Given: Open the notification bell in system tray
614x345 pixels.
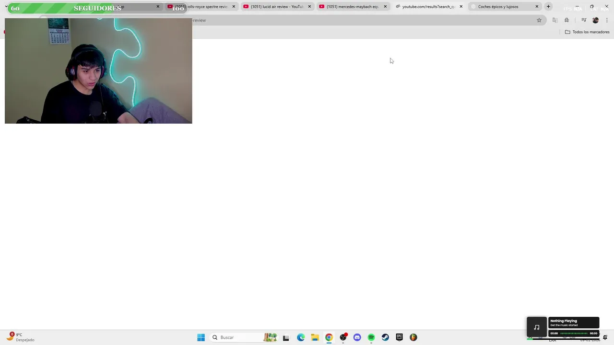Looking at the screenshot, I should 605,337.
